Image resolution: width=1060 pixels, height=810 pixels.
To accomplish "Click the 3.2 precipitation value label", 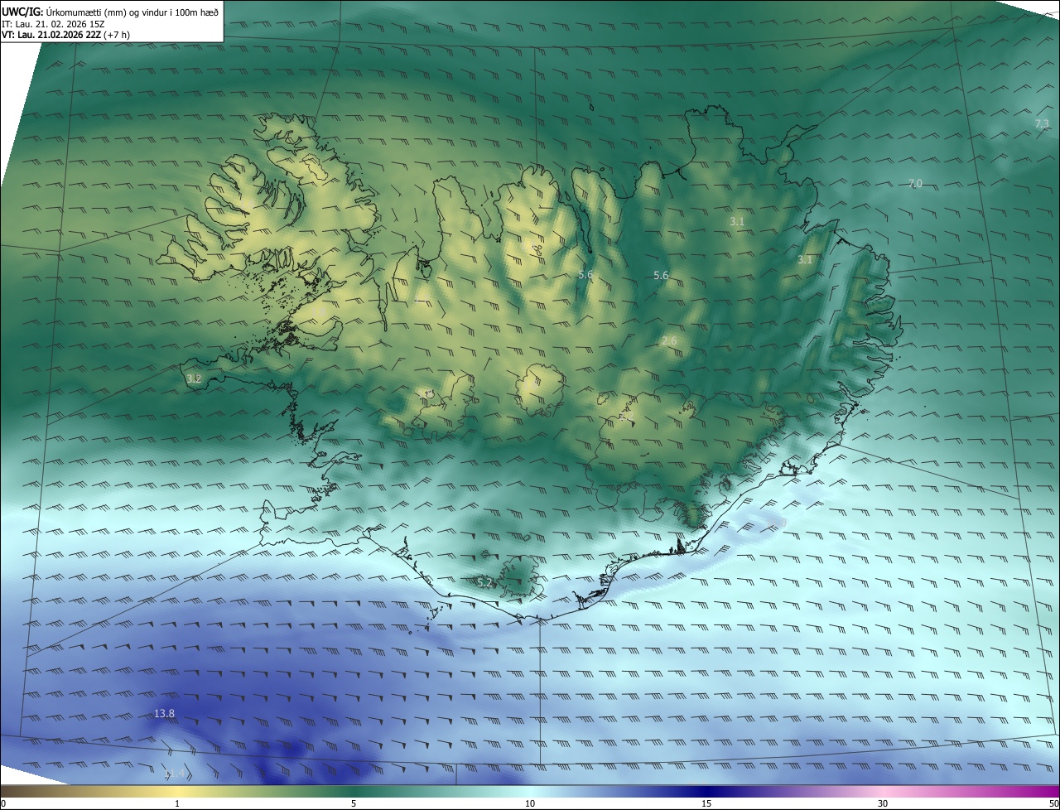I will (x=194, y=378).
